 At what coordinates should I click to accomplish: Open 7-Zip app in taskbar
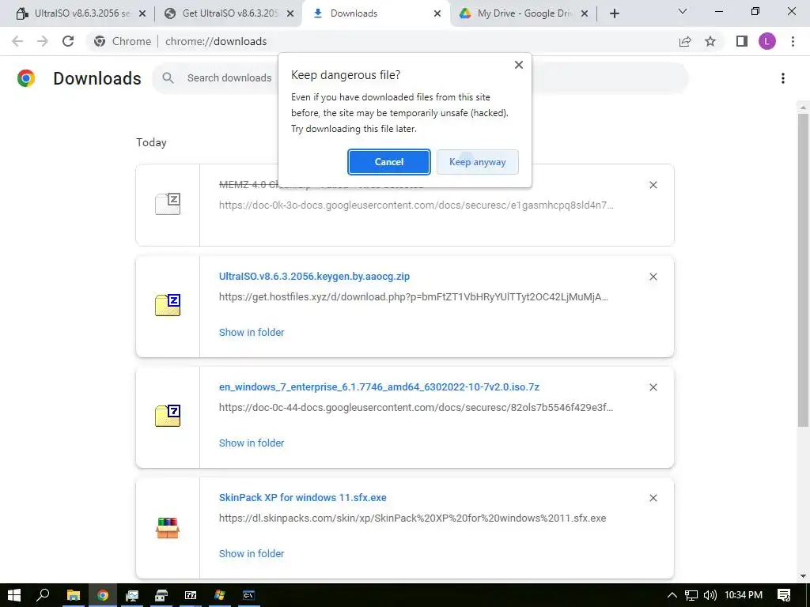tap(191, 595)
